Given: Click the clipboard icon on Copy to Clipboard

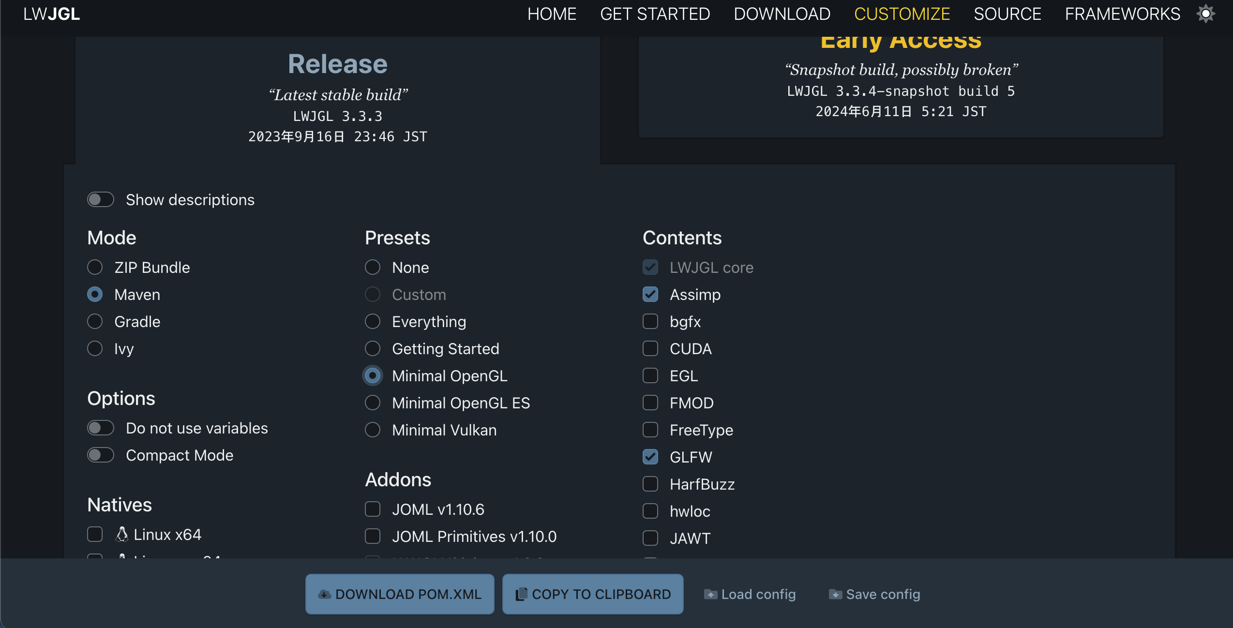Looking at the screenshot, I should coord(521,595).
